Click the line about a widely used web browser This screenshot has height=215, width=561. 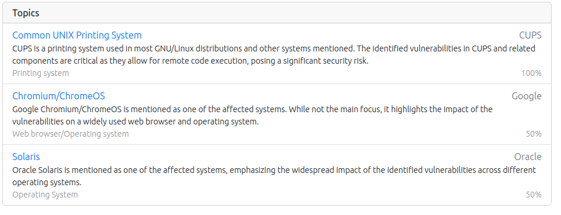pos(135,122)
